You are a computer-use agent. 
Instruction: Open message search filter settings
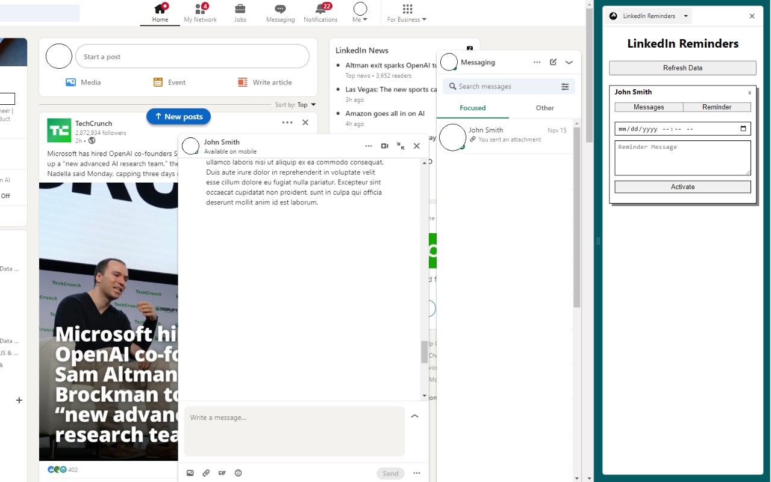565,87
